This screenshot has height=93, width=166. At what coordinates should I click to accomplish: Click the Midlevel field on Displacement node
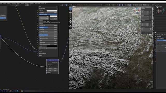click(x=53, y=69)
